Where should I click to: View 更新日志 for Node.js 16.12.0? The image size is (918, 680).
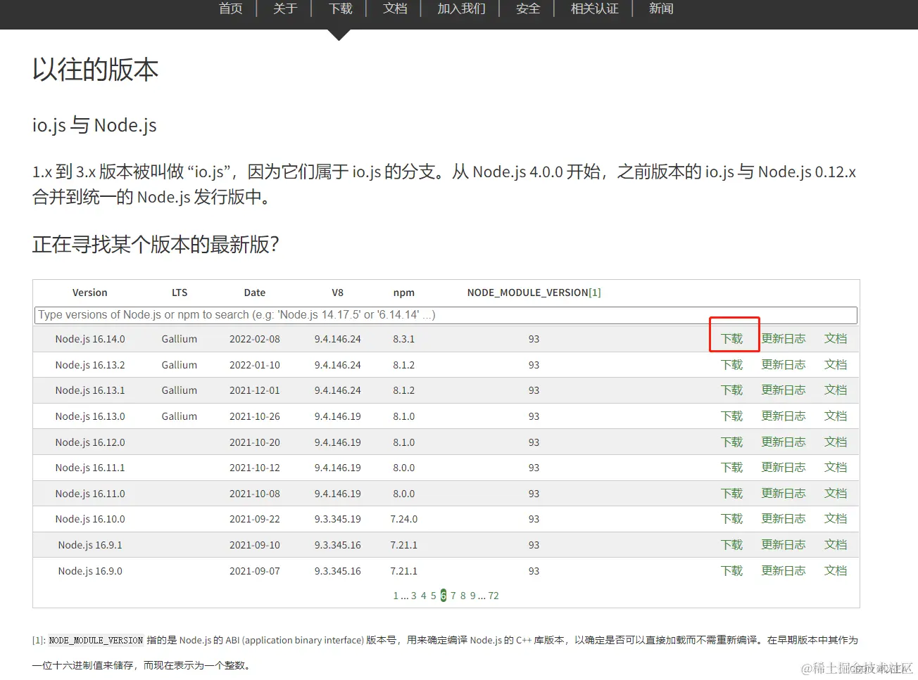[x=783, y=442]
